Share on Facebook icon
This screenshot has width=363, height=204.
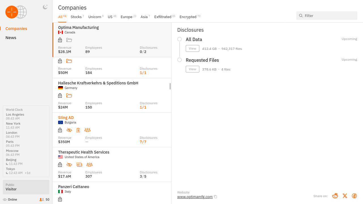(x=354, y=196)
